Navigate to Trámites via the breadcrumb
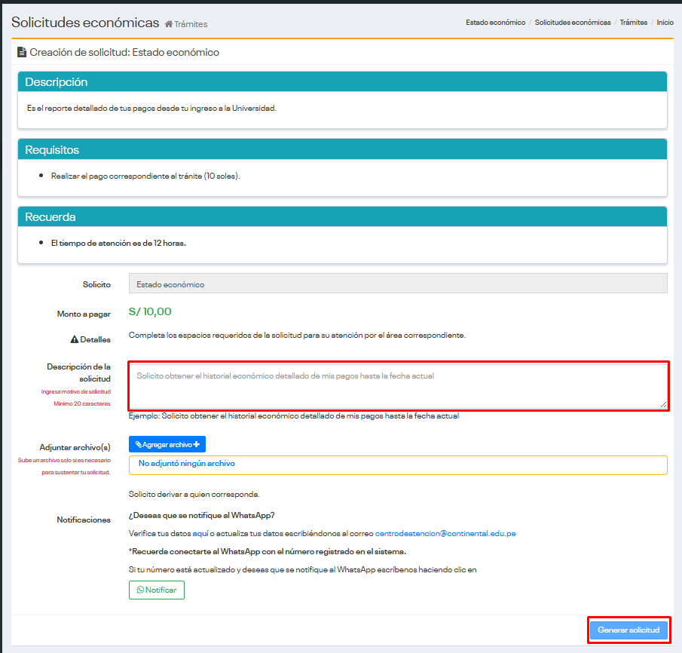Screen dimensions: 682x653 633,23
